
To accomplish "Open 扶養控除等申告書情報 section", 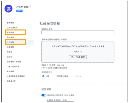I will pyautogui.click(x=16, y=76).
